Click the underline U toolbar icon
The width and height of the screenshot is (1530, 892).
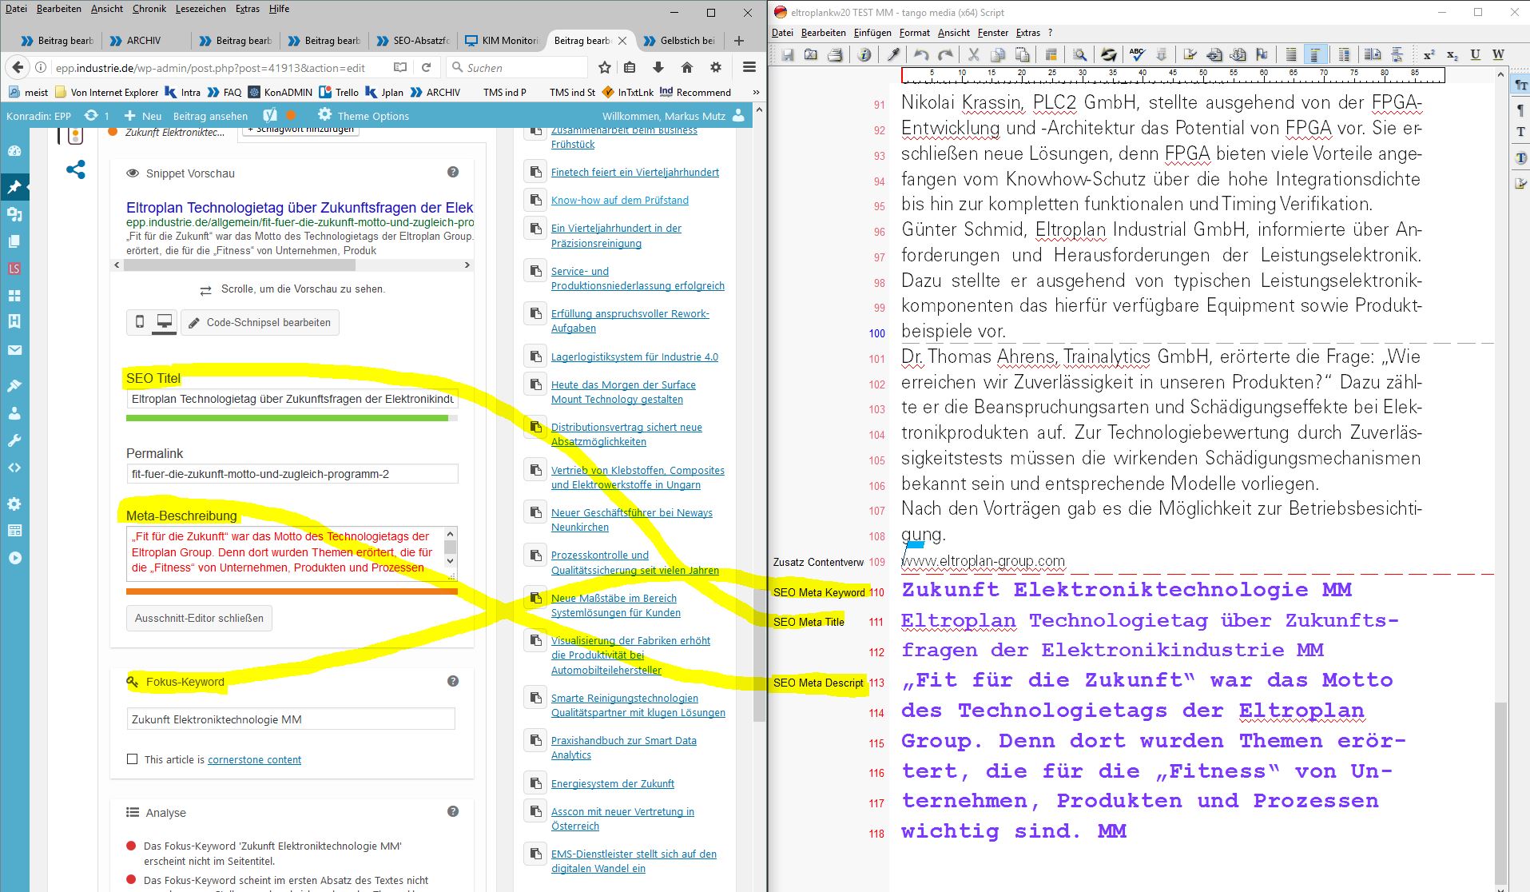(1475, 54)
